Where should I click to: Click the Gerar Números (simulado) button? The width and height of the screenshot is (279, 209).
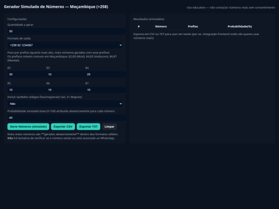point(28,126)
